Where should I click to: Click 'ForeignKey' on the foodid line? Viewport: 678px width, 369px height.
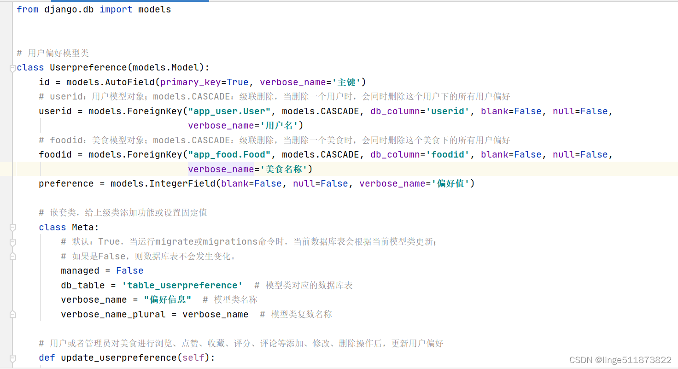tap(155, 154)
